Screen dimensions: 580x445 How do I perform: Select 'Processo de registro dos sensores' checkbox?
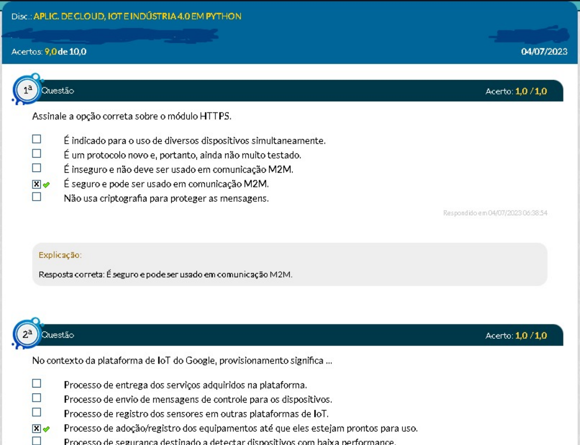click(x=37, y=412)
